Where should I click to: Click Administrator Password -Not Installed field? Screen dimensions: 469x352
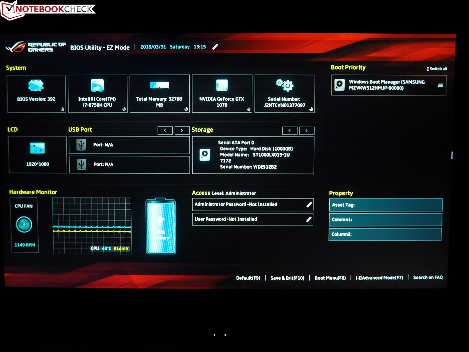tap(253, 205)
